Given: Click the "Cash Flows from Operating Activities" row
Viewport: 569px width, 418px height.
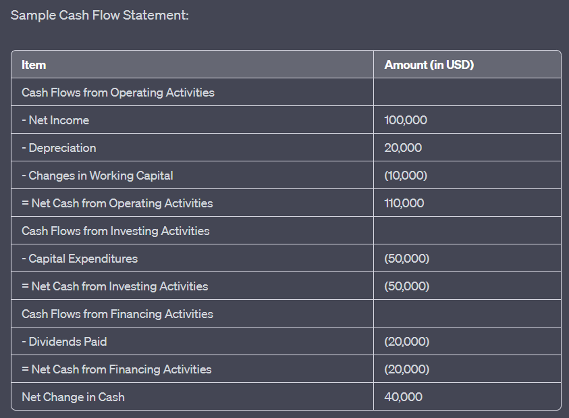Looking at the screenshot, I should [x=118, y=93].
